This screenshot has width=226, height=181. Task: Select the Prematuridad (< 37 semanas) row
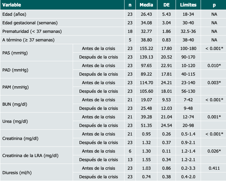pos(32,31)
